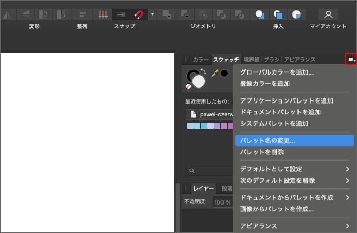Click the geometry Add (plus) icon
Screen dimensions: 357x233
167,13
